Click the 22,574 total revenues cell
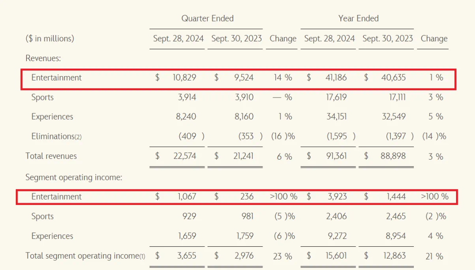The image size is (475, 270). click(184, 156)
